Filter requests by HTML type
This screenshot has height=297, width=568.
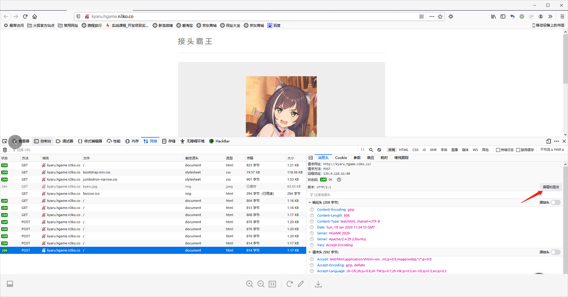coord(404,150)
